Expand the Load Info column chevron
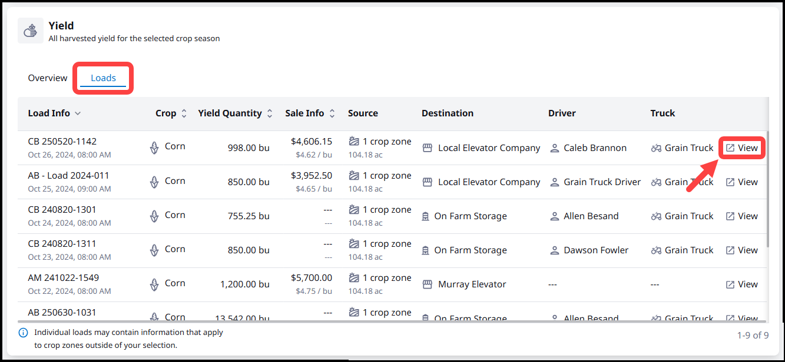785x362 pixels. tap(78, 113)
